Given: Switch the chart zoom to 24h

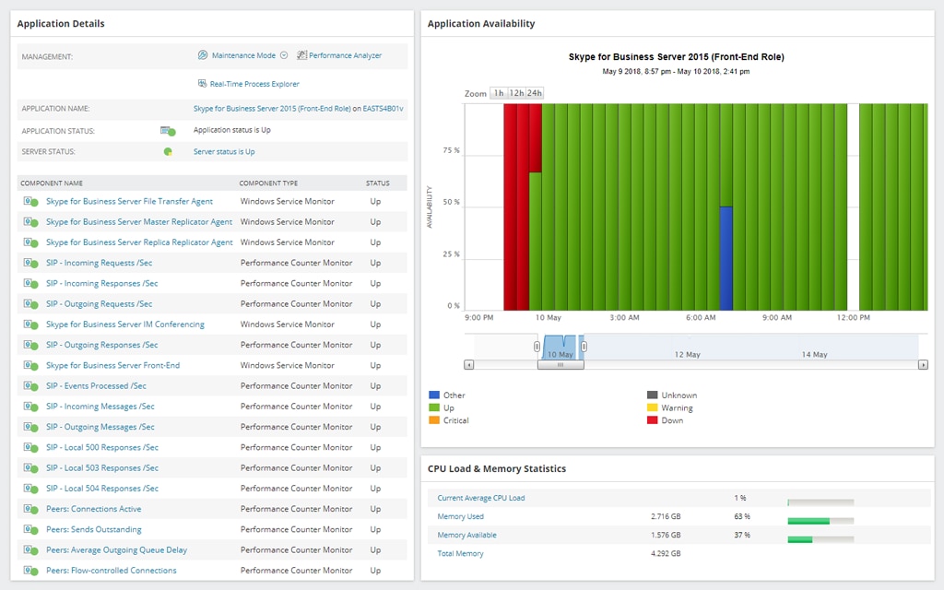Looking at the screenshot, I should pyautogui.click(x=533, y=93).
